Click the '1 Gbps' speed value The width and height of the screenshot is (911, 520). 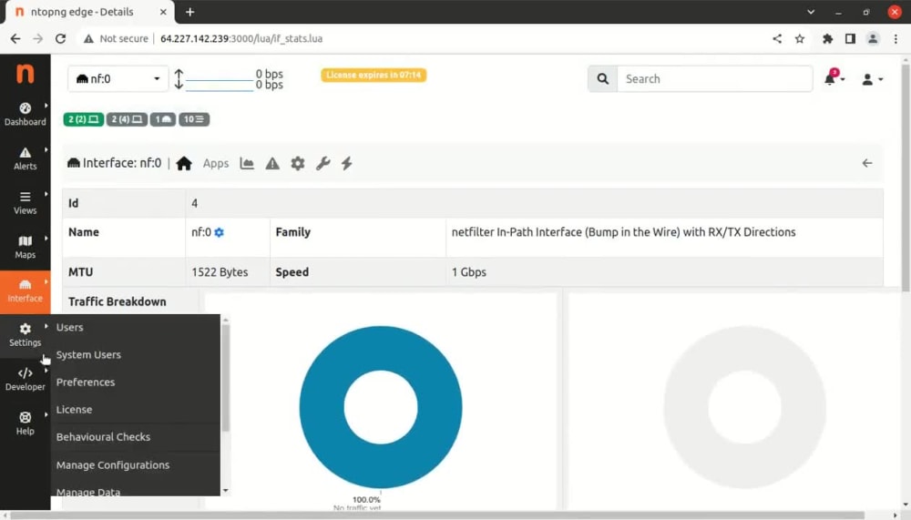point(469,272)
